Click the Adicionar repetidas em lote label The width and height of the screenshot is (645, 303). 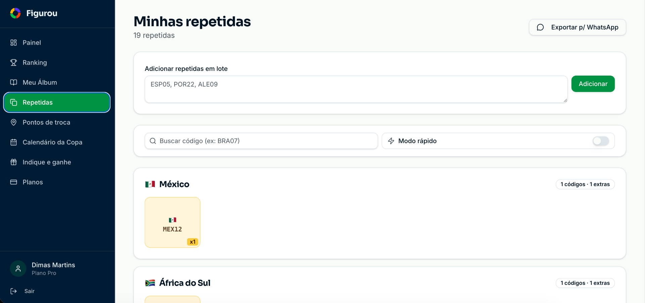click(186, 69)
